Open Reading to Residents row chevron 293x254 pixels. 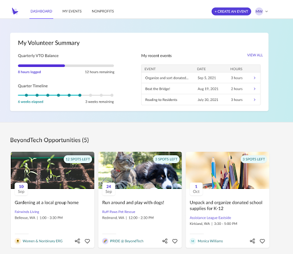pos(255,99)
